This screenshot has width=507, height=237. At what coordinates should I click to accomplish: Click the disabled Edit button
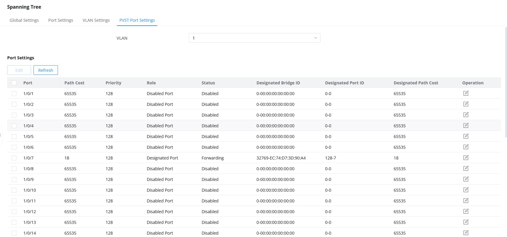tap(19, 70)
